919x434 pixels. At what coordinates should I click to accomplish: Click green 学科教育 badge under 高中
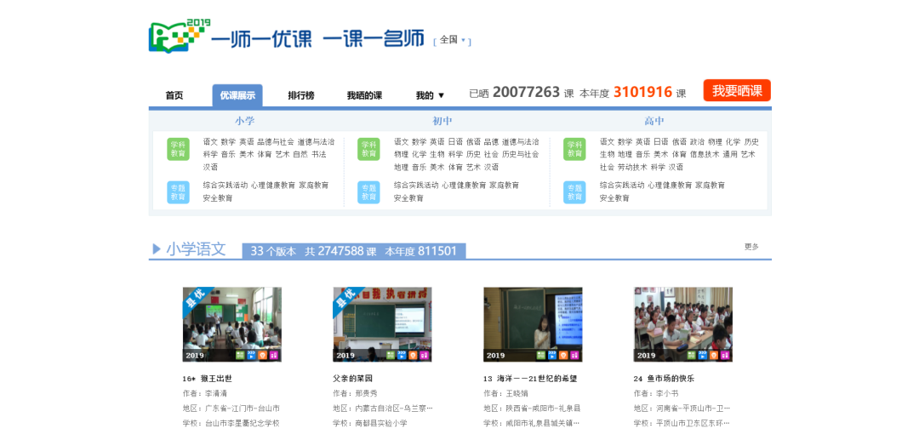point(575,149)
